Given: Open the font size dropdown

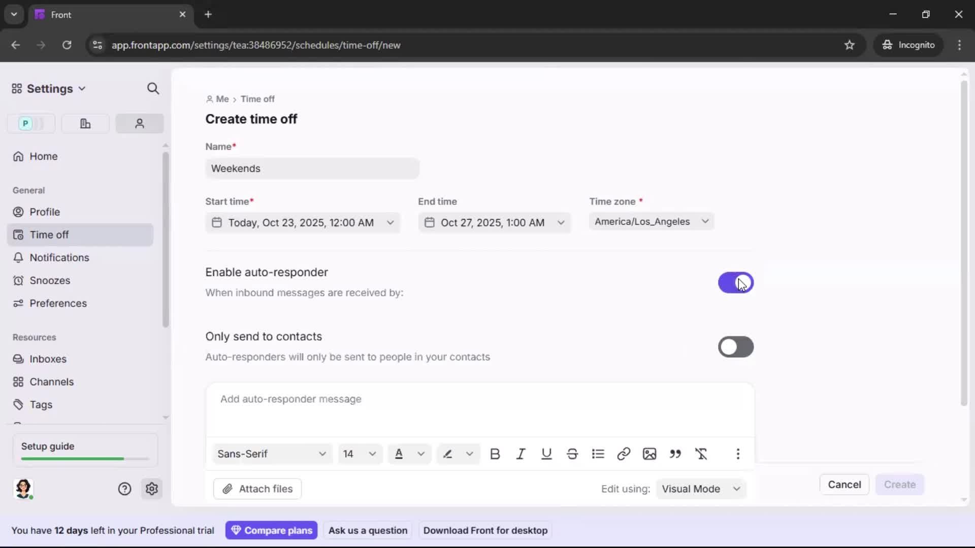Looking at the screenshot, I should point(360,454).
